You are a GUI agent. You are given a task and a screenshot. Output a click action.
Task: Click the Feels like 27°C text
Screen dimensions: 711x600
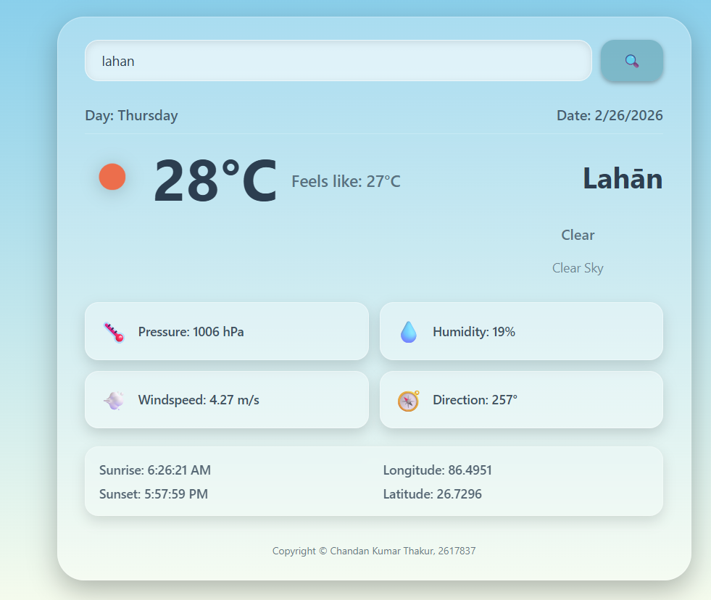(x=346, y=181)
